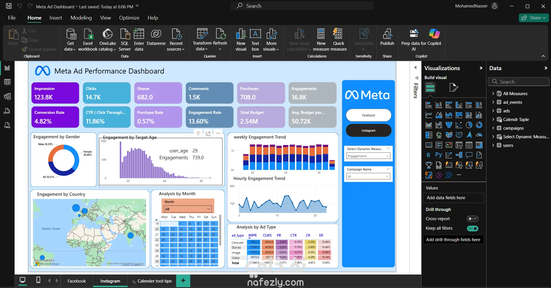Screen dimensions: 551x288
Task: Open Focus mode on Engagement by Target Age
Action: (x=208, y=133)
